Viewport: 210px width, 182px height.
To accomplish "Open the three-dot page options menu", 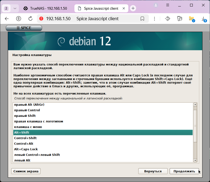I will [x=154, y=19].
